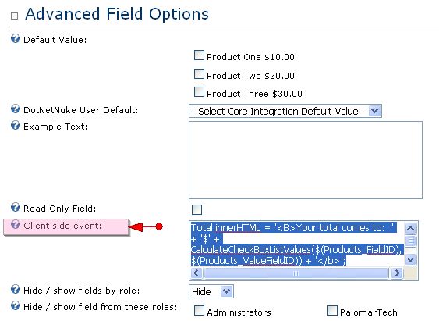The image size is (439, 321).
Task: Open help icon for DotNetNuke User Default
Action: (x=16, y=109)
